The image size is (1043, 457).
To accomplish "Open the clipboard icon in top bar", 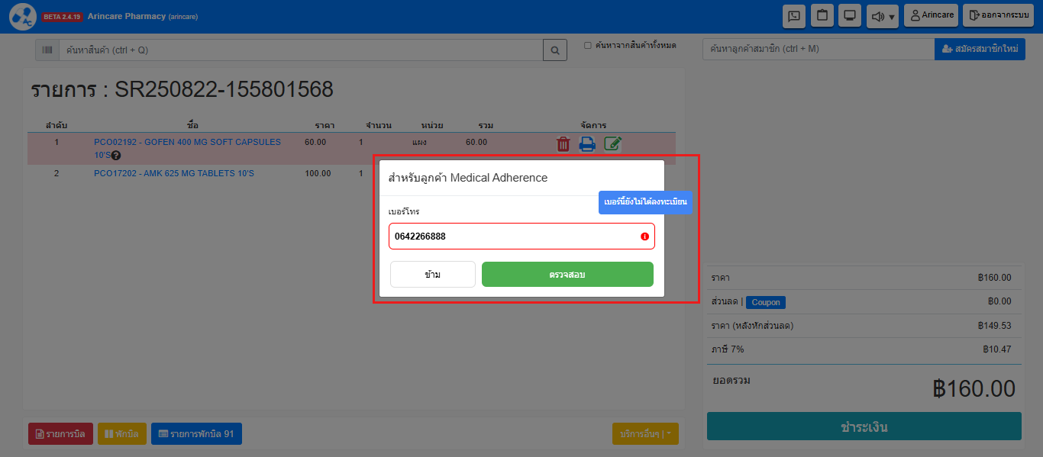I will (822, 15).
